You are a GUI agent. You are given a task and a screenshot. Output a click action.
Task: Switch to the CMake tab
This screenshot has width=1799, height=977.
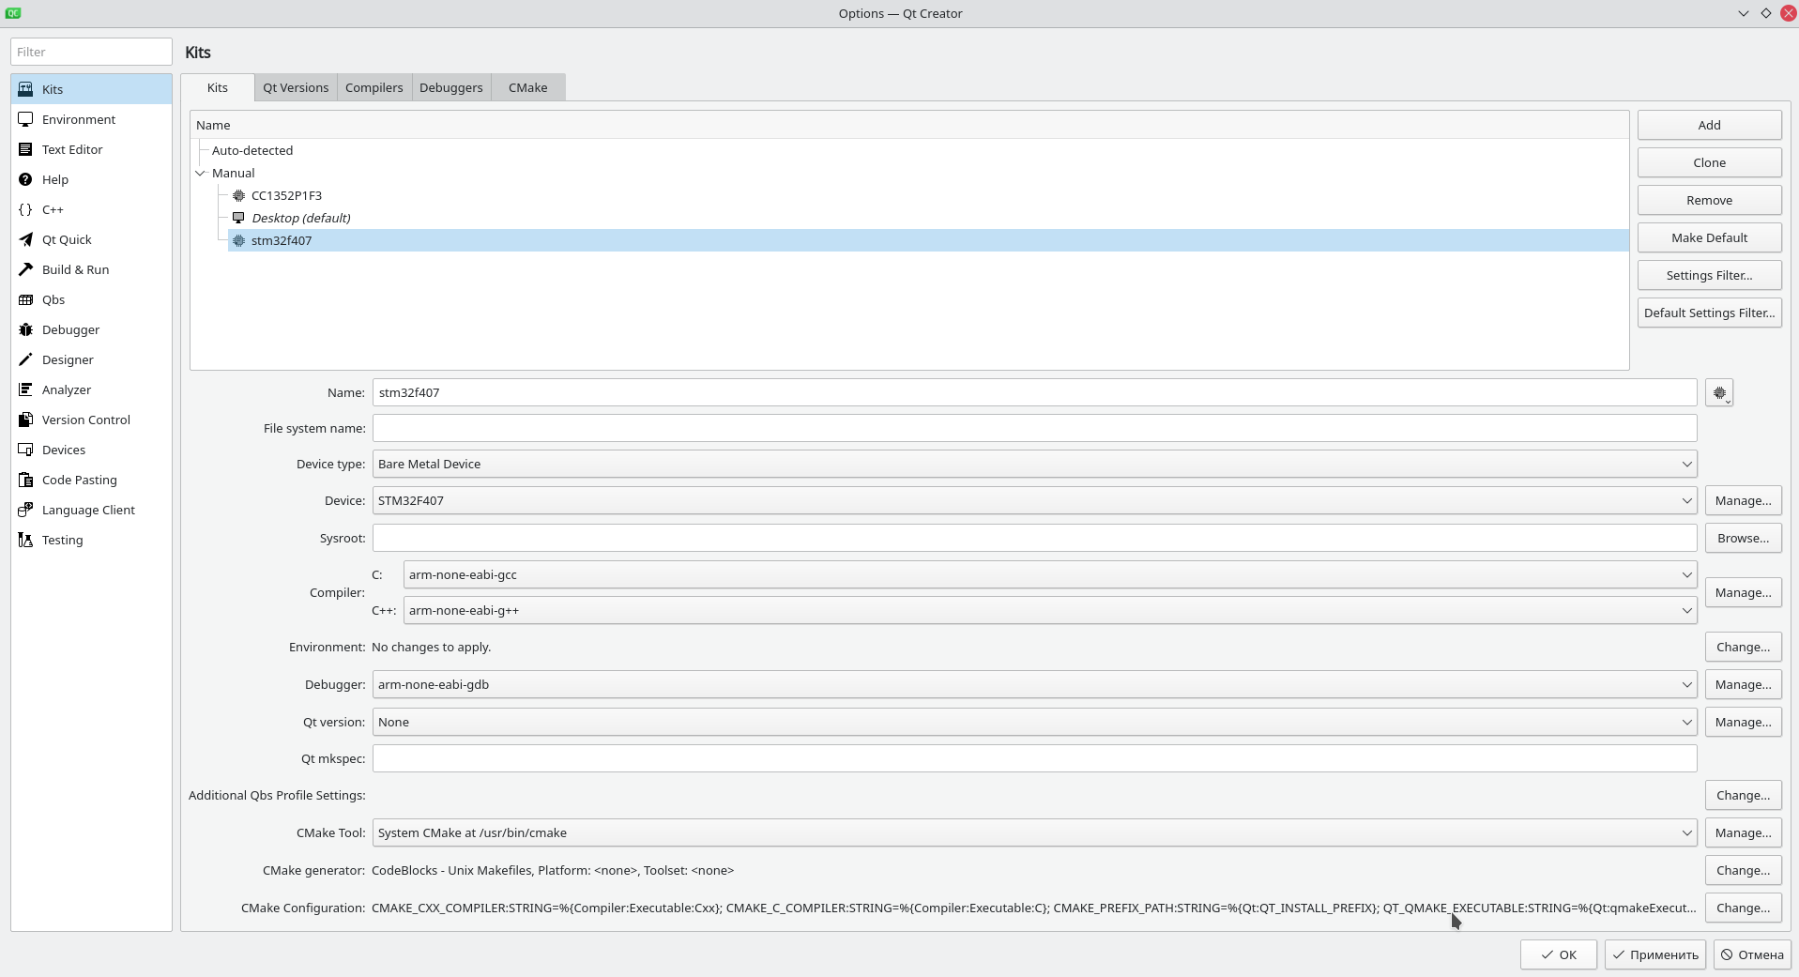527,87
